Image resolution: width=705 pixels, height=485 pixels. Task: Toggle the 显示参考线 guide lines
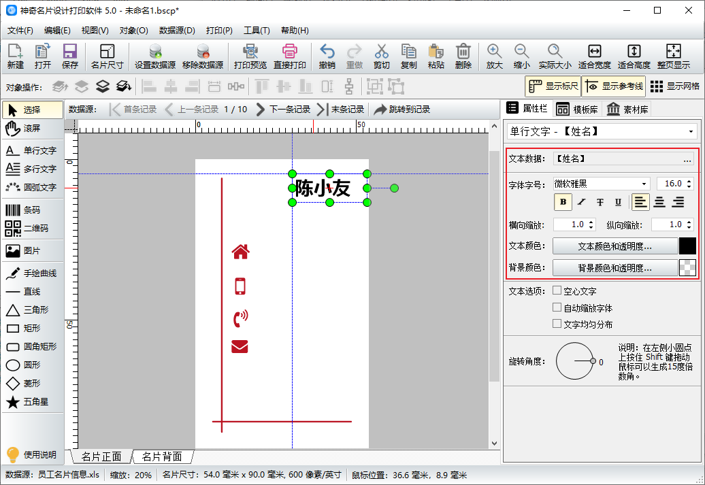(614, 86)
